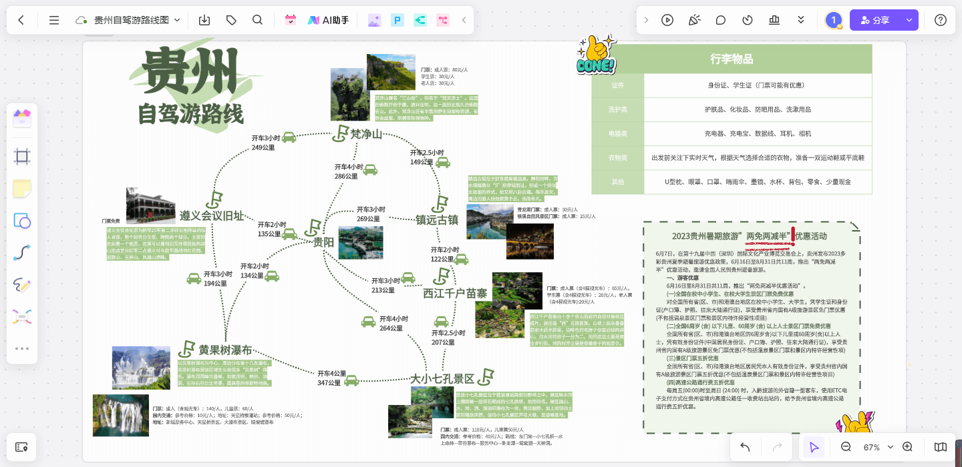Open comments with the speech bubble icon
The height and width of the screenshot is (467, 962).
tap(721, 20)
